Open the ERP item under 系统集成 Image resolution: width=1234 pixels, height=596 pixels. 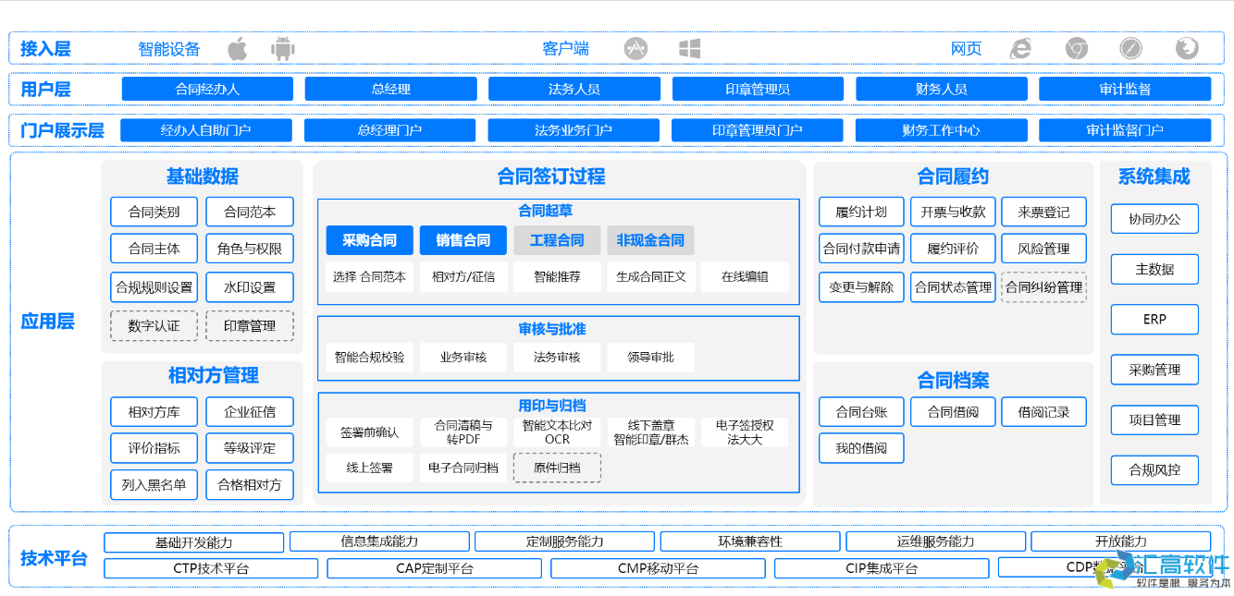coord(1154,319)
